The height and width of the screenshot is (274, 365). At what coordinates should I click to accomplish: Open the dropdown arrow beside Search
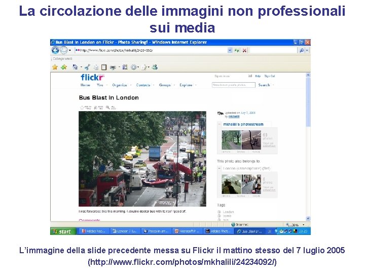click(273, 85)
